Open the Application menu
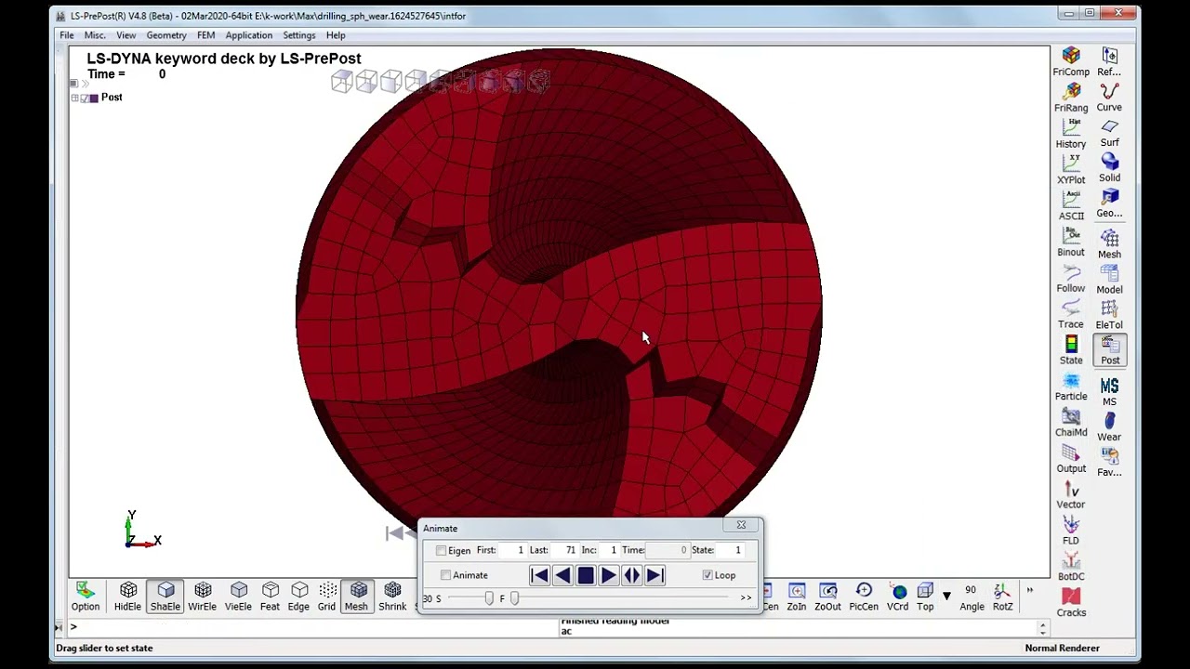Viewport: 1190px width, 669px height. click(x=249, y=35)
